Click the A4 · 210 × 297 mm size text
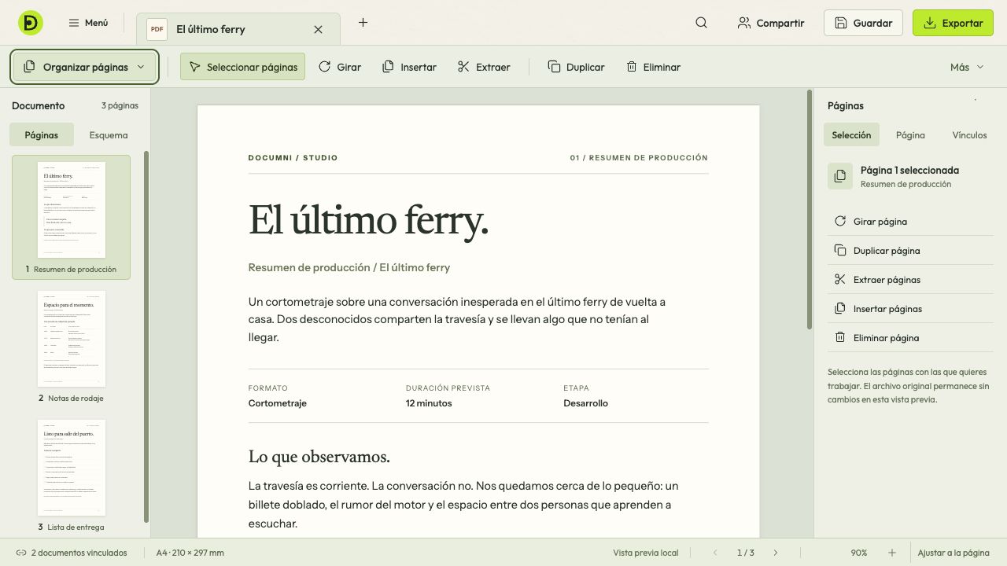This screenshot has height=566, width=1007. click(x=190, y=553)
